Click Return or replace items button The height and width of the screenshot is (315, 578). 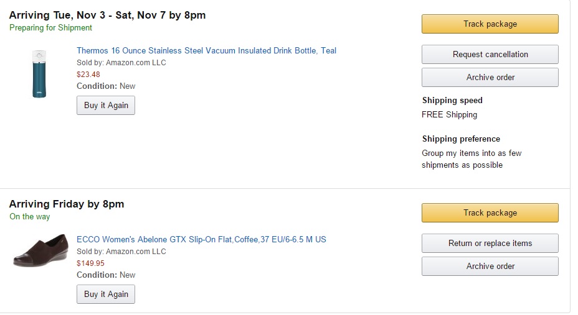point(490,244)
